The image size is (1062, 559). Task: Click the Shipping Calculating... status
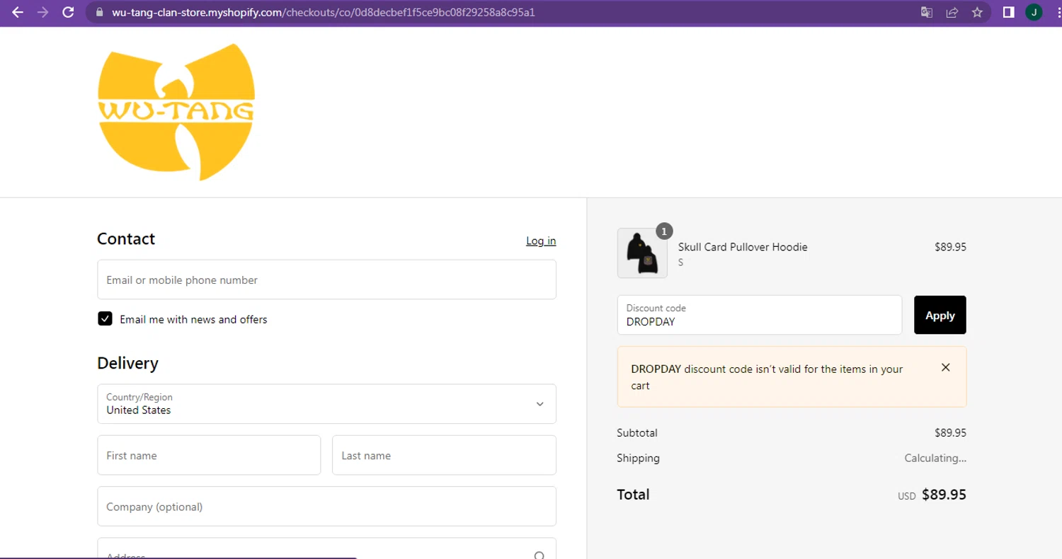point(935,458)
